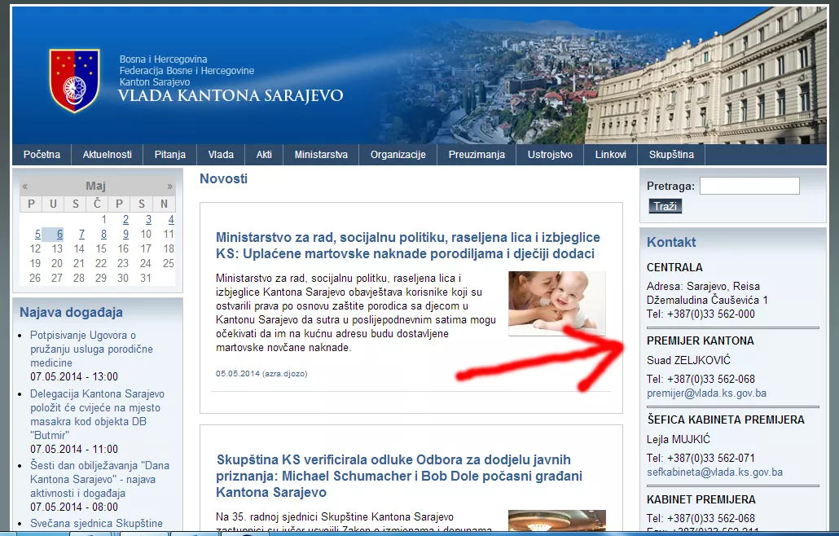Screen dimensions: 839x536
Task: Click the Vlada Kantona Sarajevo site title
Action: click(x=231, y=96)
